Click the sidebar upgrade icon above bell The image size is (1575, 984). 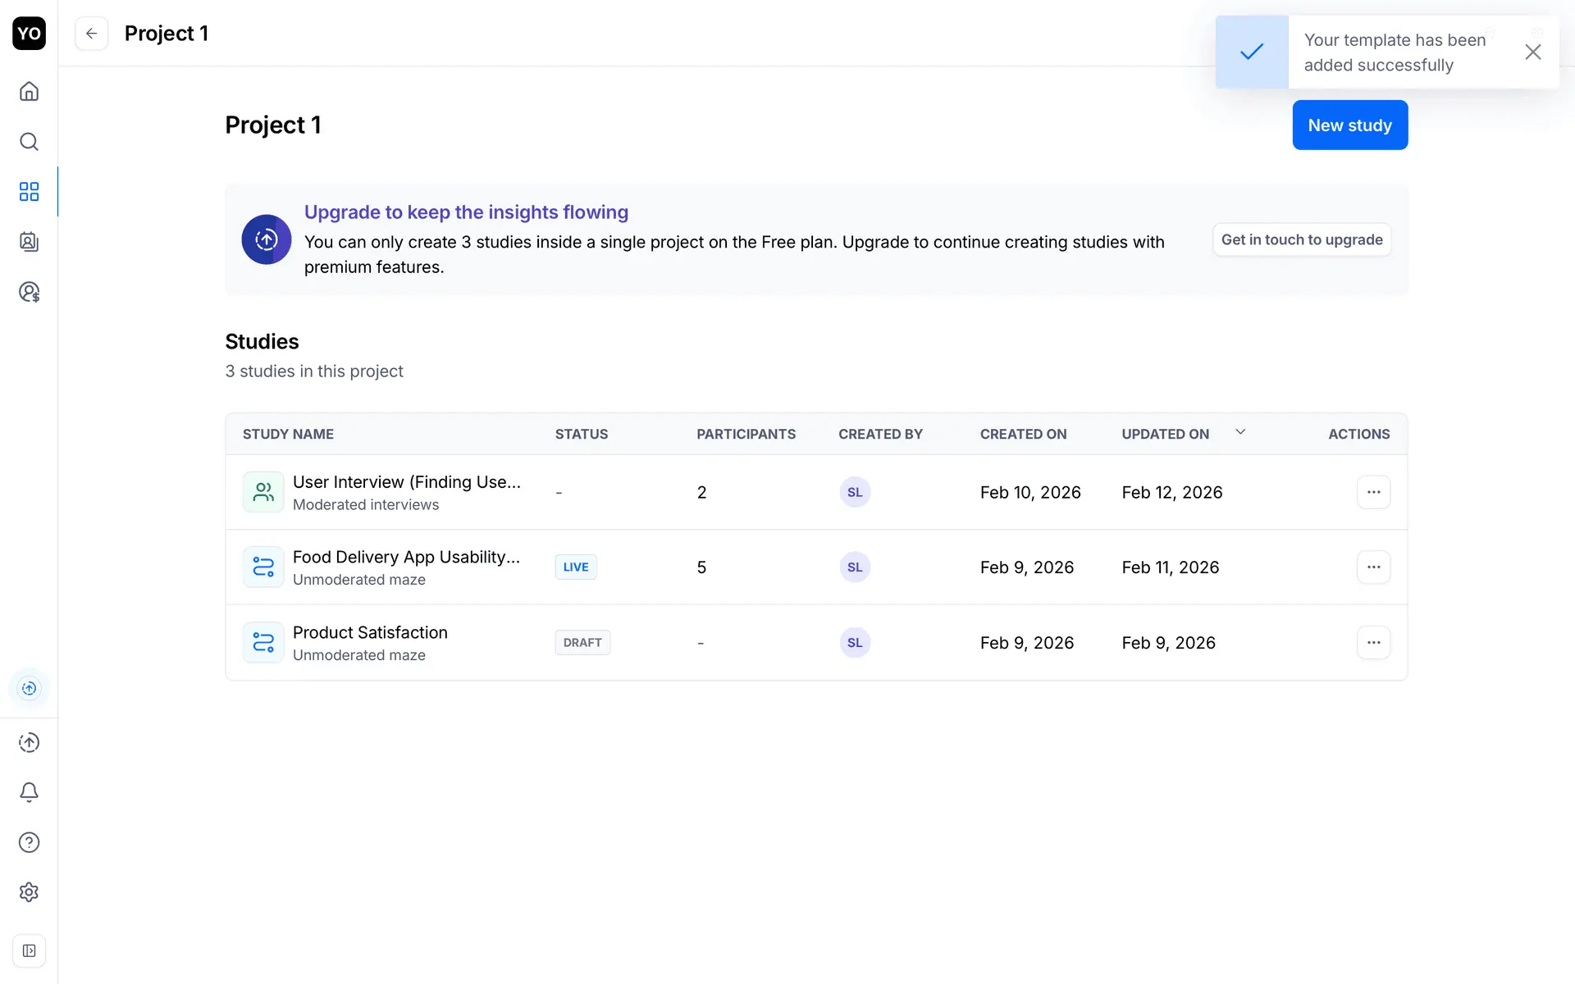(29, 743)
